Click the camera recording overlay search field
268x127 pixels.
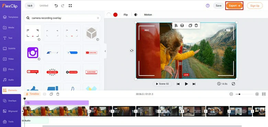pyautogui.click(x=63, y=18)
